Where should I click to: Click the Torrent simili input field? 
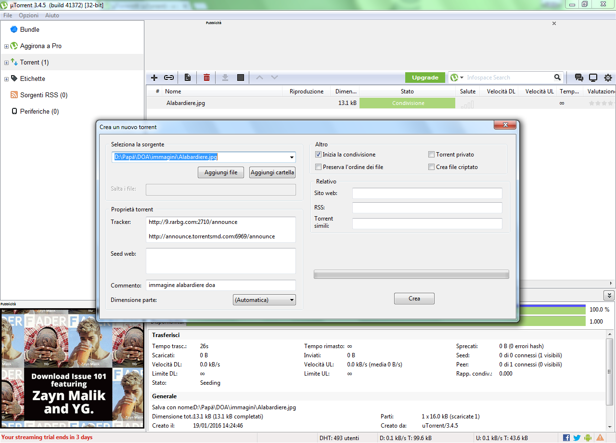(x=427, y=224)
